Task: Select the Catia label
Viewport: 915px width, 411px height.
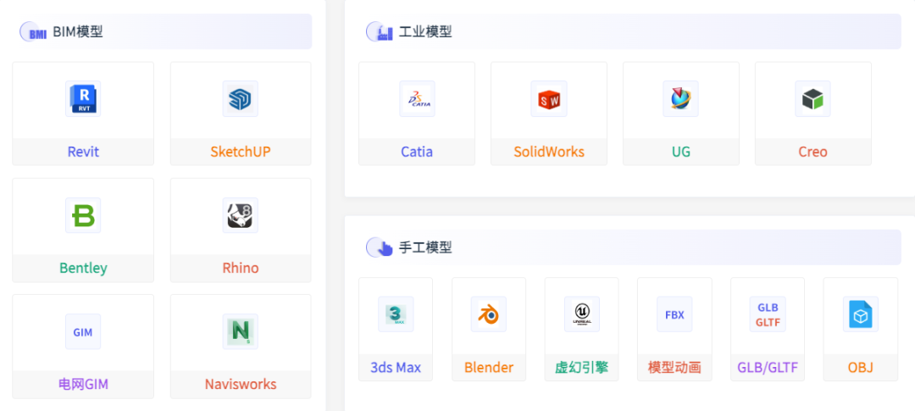Action: (x=417, y=152)
